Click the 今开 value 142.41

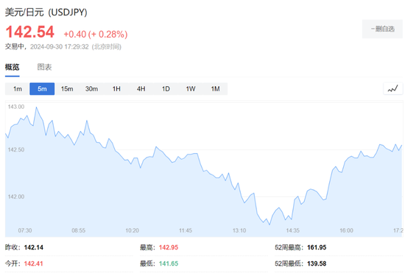[x=34, y=263]
